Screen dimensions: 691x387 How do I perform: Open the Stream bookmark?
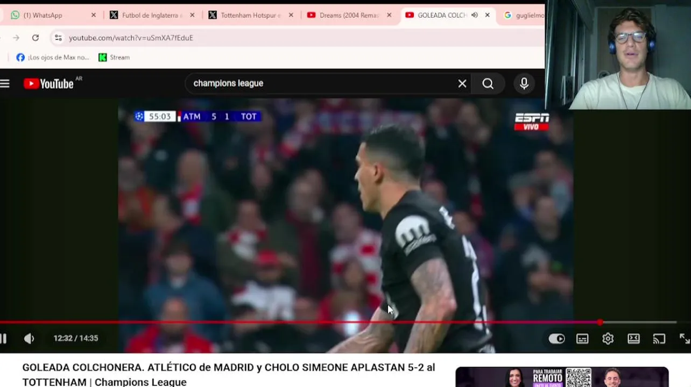pos(114,58)
